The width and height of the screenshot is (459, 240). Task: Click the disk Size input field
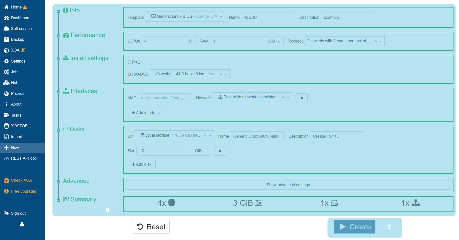(164, 151)
